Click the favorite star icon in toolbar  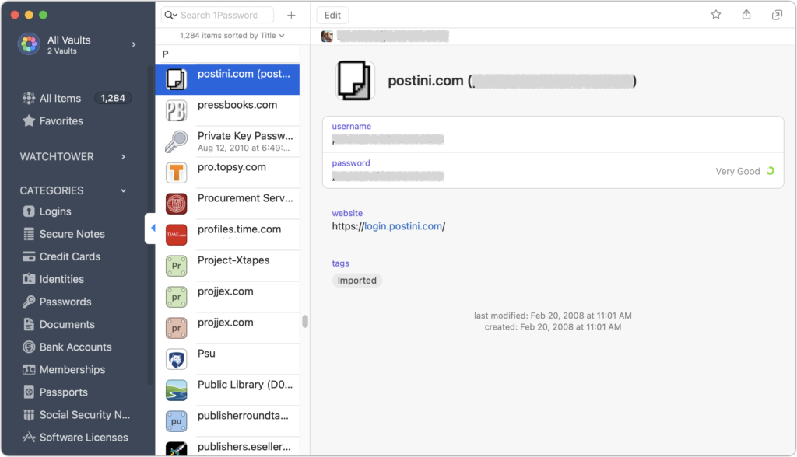point(716,15)
